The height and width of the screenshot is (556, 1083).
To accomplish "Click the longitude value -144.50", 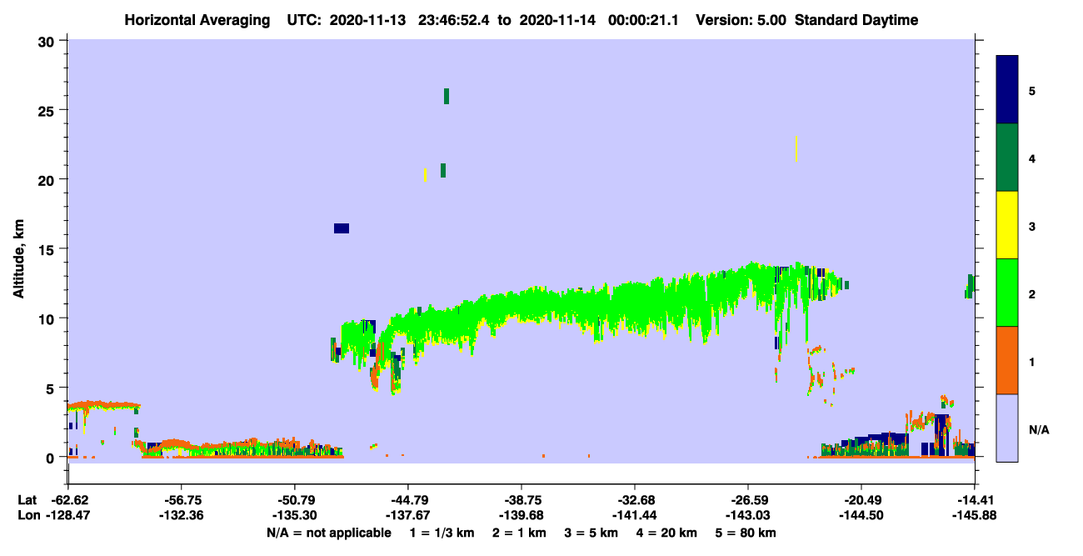I will [861, 515].
